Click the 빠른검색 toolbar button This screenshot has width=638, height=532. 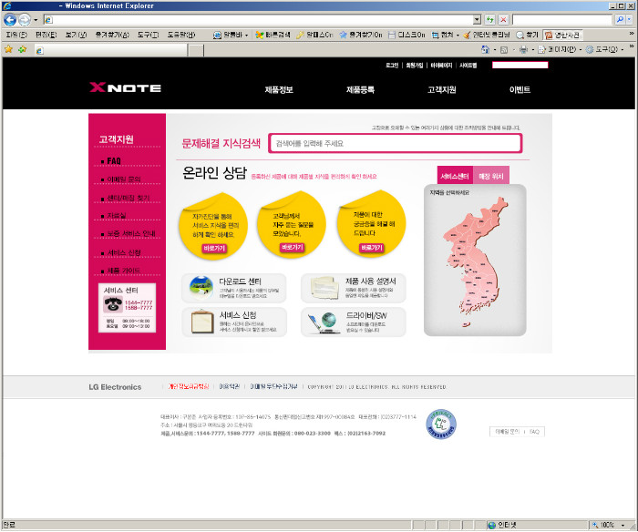(x=273, y=35)
